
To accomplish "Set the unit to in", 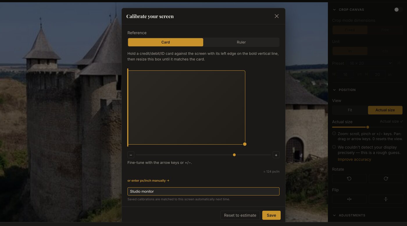I will click(350, 51).
